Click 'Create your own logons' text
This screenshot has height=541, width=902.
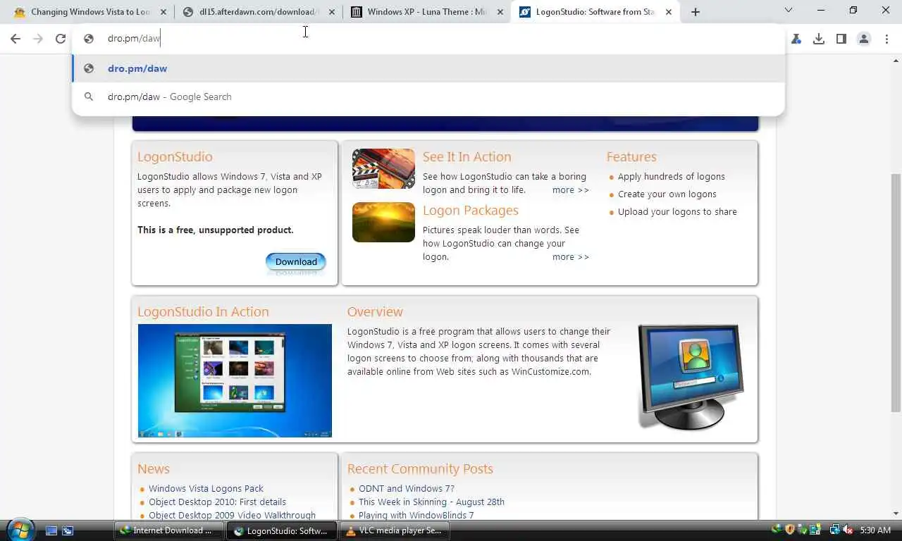667,194
